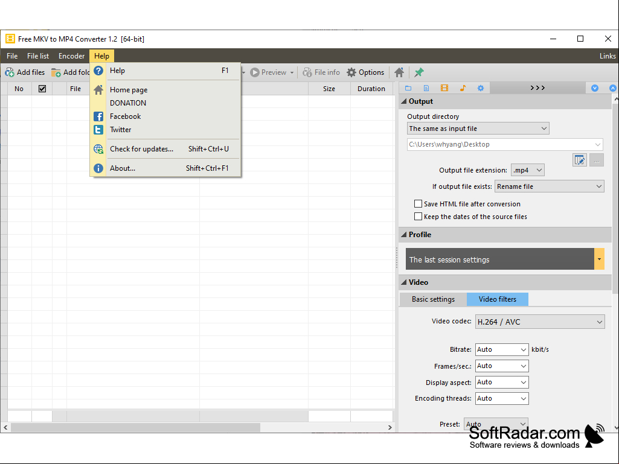Screen dimensions: 619x464
Task: Collapse the Profile section
Action: tap(404, 234)
